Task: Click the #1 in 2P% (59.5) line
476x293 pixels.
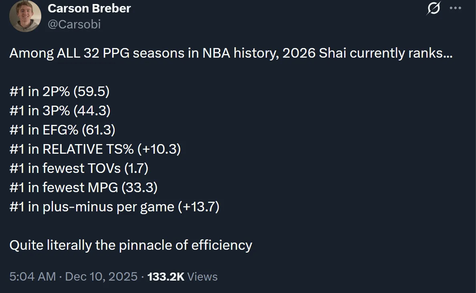Action: tap(59, 92)
